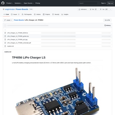
Task: Open LiPo_Charger_LS_TP4056_BOM.tsv file
Action: click(18, 33)
